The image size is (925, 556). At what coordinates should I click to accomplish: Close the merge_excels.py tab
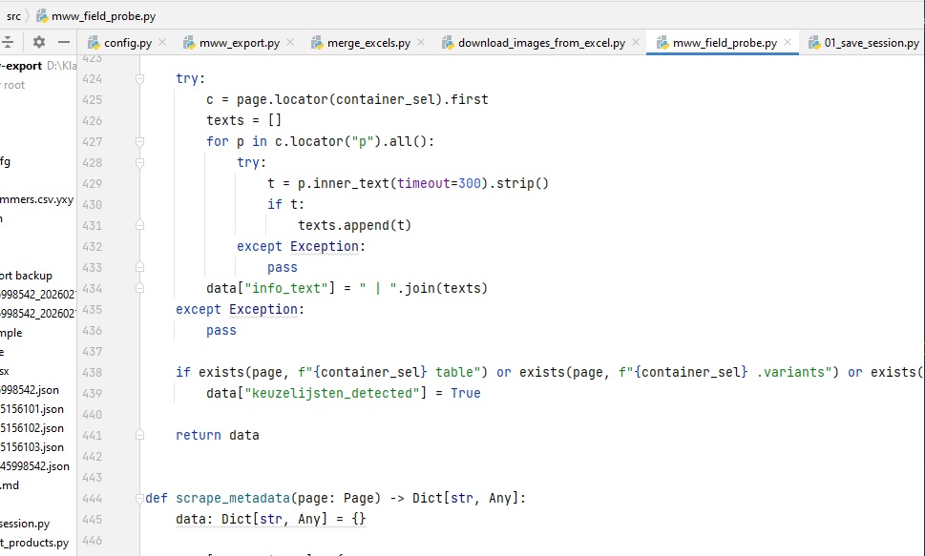click(x=421, y=43)
